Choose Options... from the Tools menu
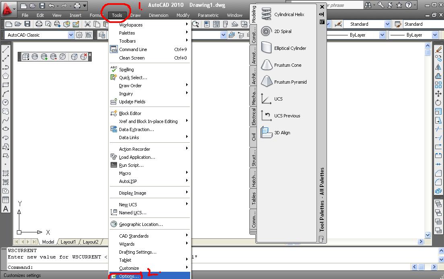This screenshot has width=444, height=279. click(150, 276)
